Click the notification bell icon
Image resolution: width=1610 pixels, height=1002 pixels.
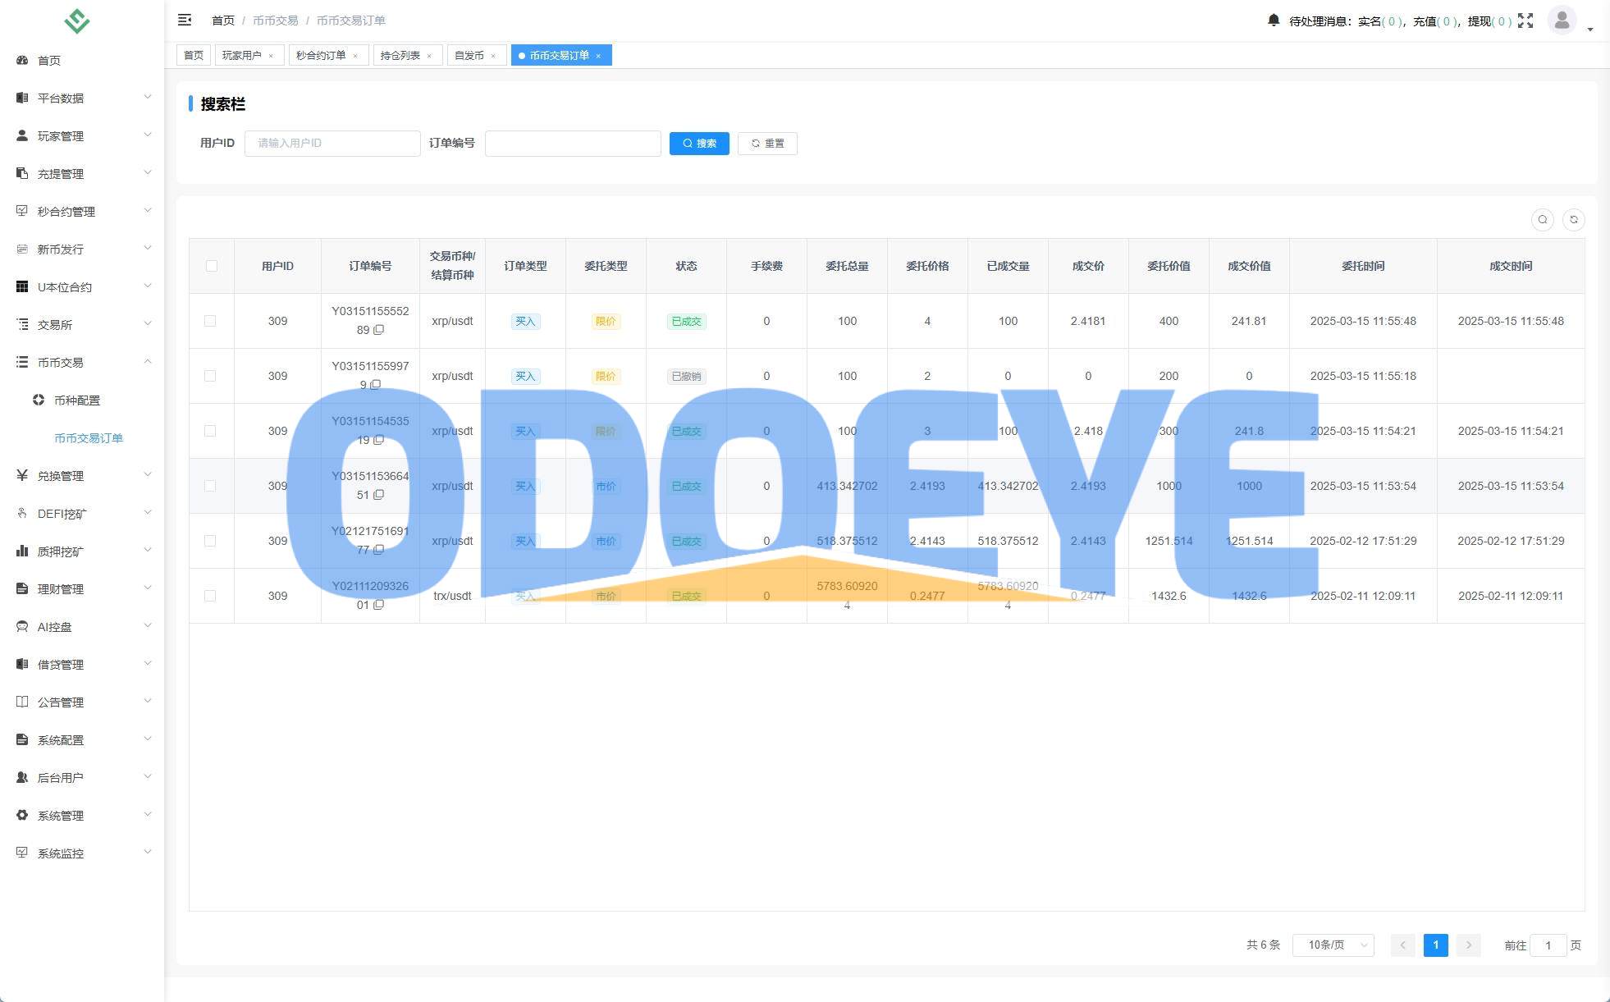coord(1273,20)
